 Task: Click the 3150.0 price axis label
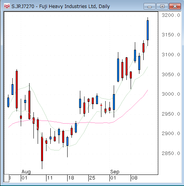point(171,35)
